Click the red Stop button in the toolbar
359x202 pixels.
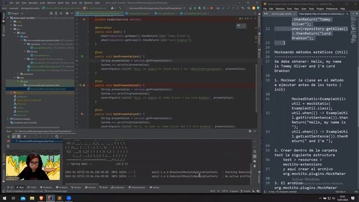[x=211, y=8]
